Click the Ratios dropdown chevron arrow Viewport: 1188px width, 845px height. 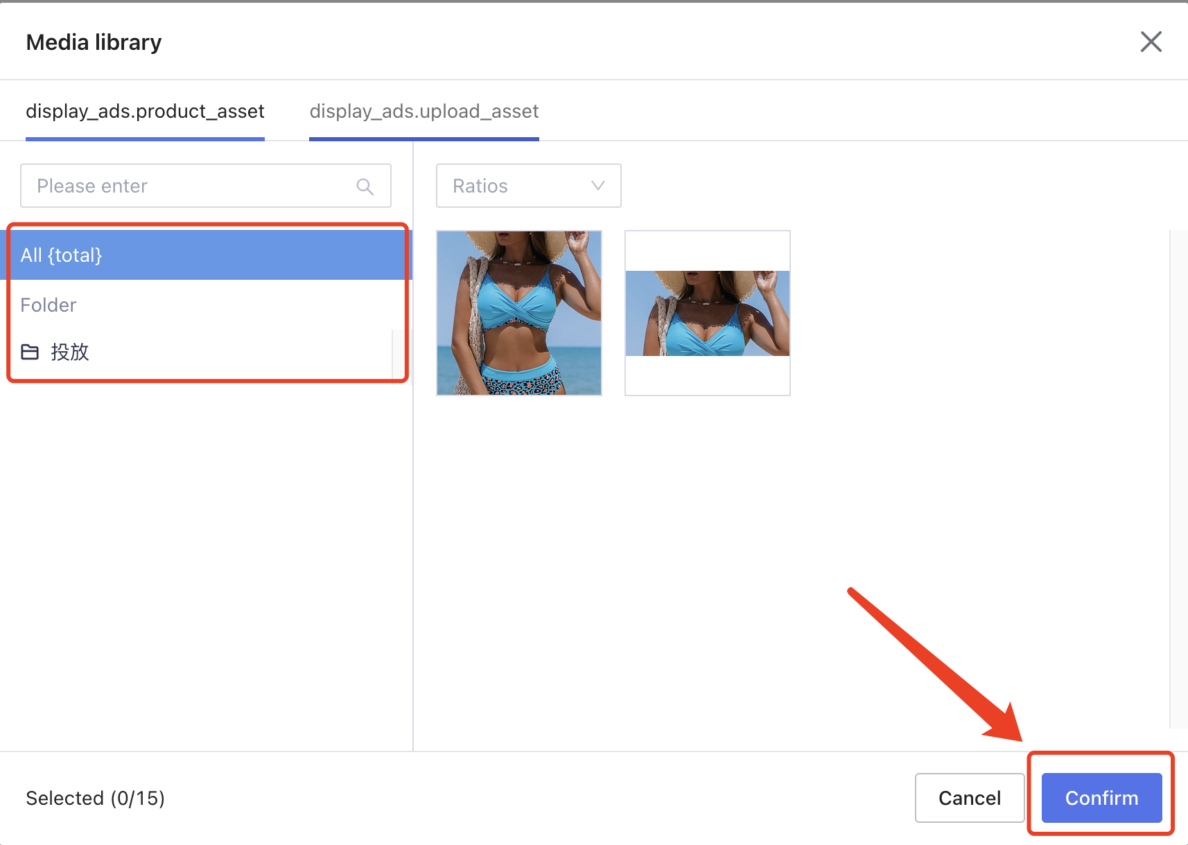click(x=597, y=186)
